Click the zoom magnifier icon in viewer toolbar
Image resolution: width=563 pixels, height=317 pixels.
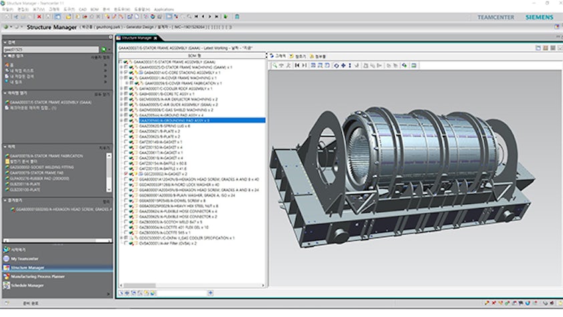274,66
